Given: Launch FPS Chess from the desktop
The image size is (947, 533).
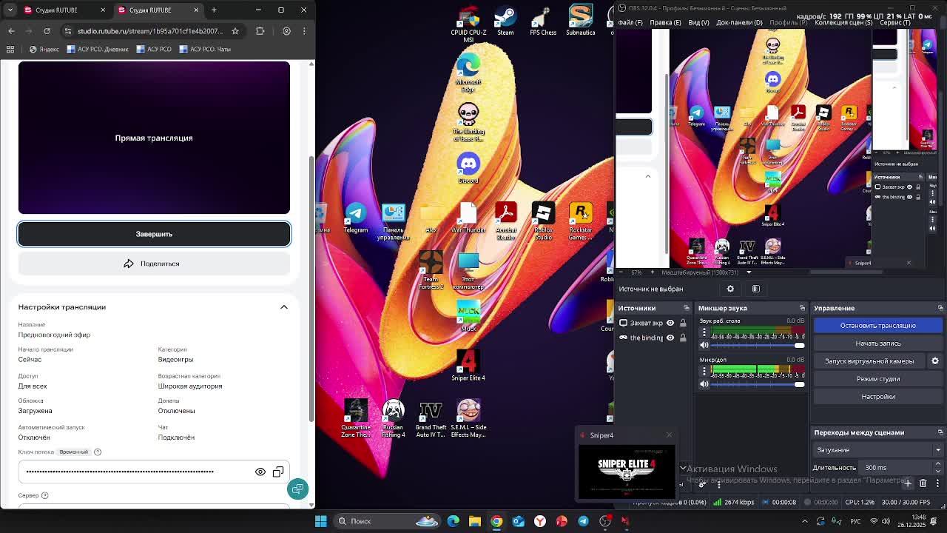Looking at the screenshot, I should [543, 21].
